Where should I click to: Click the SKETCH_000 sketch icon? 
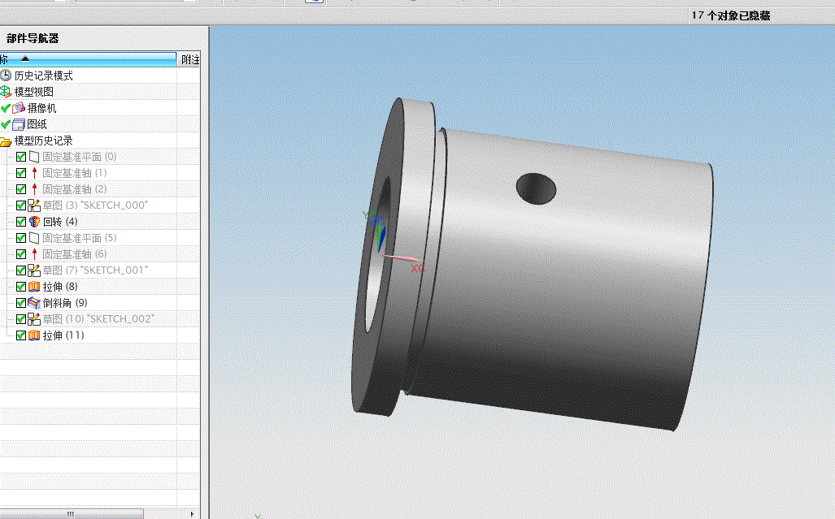(34, 205)
